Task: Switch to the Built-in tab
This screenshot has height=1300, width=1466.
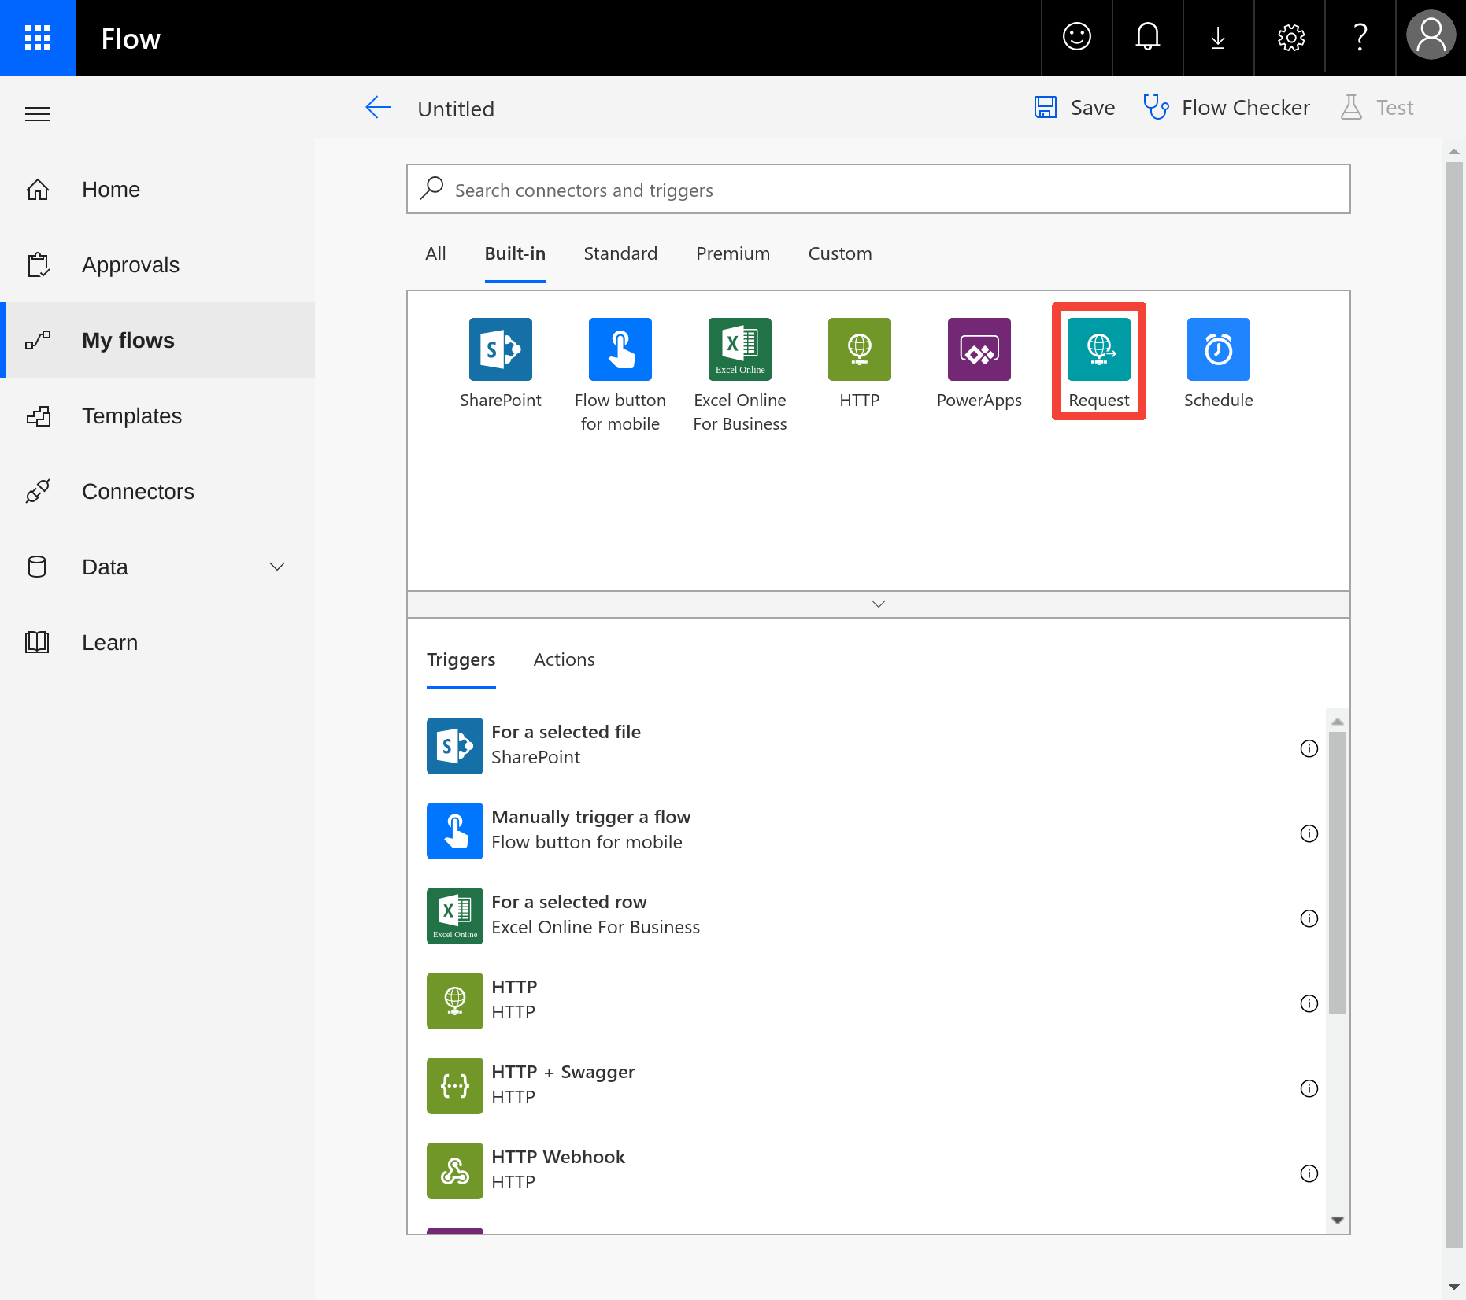Action: [x=515, y=253]
